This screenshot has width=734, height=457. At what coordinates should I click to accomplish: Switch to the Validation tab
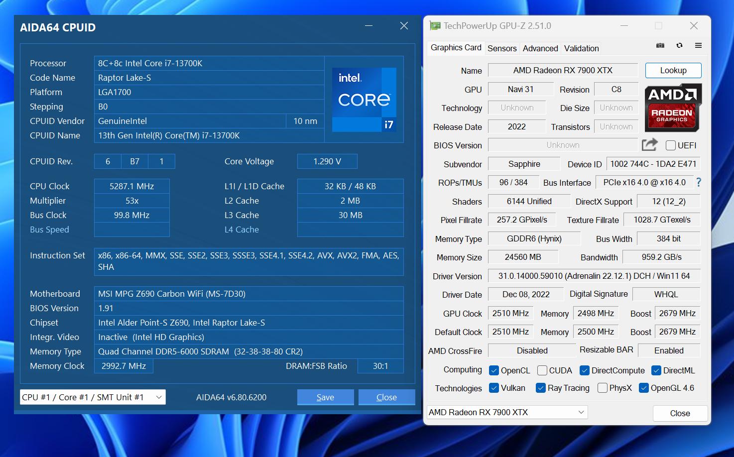(x=581, y=48)
